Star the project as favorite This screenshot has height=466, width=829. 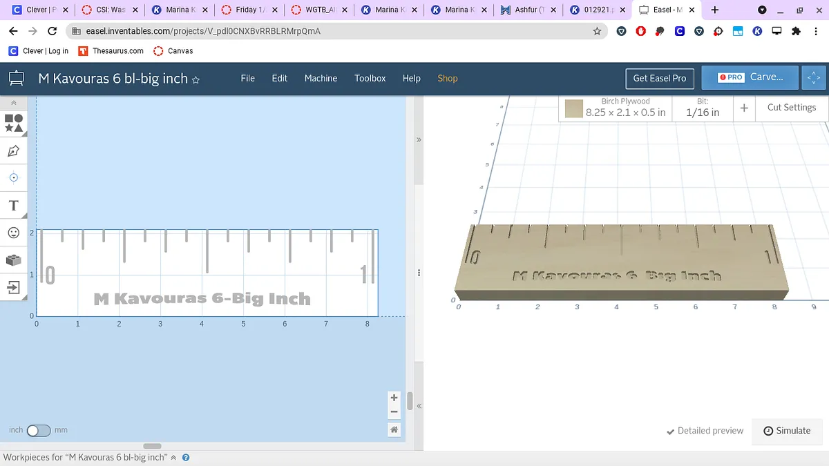point(196,79)
